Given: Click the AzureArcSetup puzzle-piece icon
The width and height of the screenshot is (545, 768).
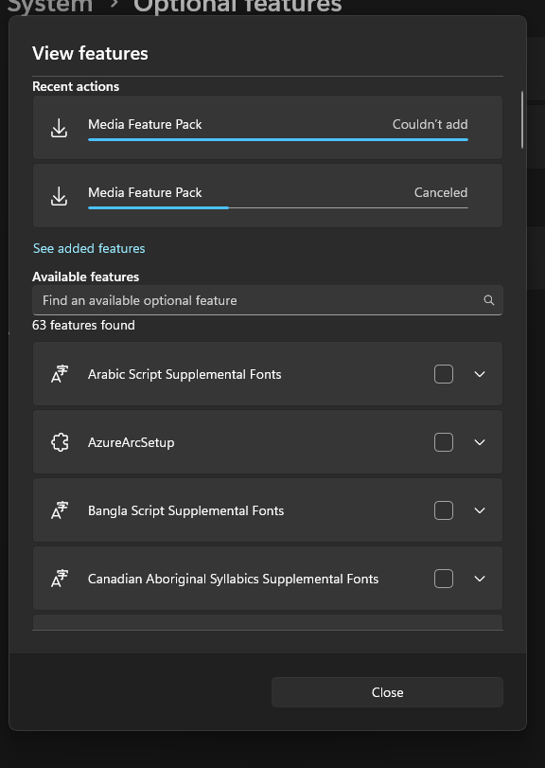Looking at the screenshot, I should [60, 442].
